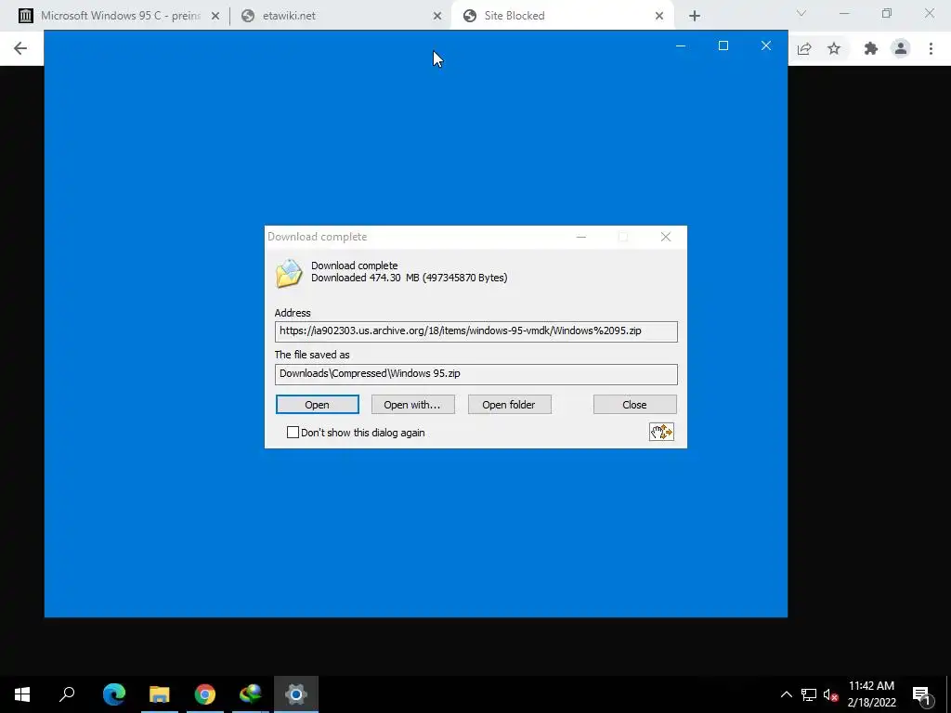Open the tab search dropdown chevron
The width and height of the screenshot is (951, 713).
click(x=801, y=13)
